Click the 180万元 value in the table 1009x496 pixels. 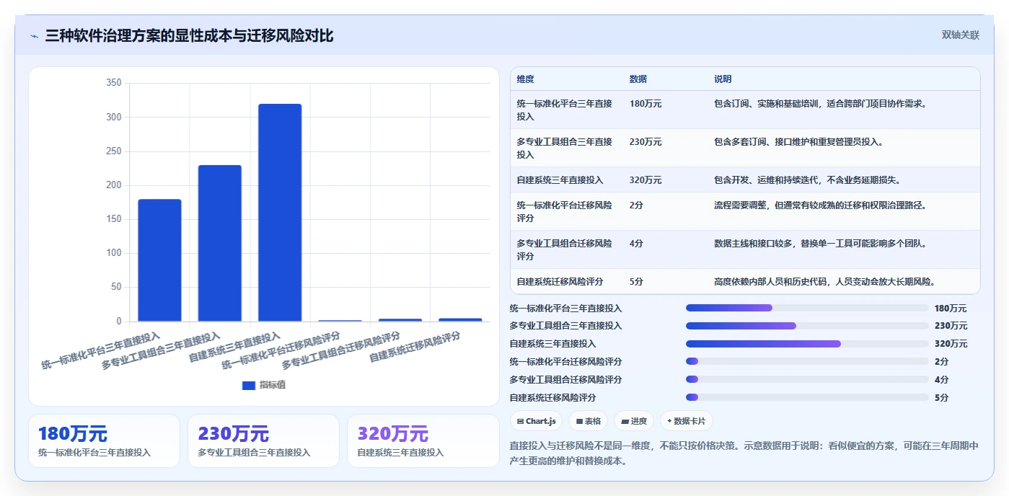point(646,104)
